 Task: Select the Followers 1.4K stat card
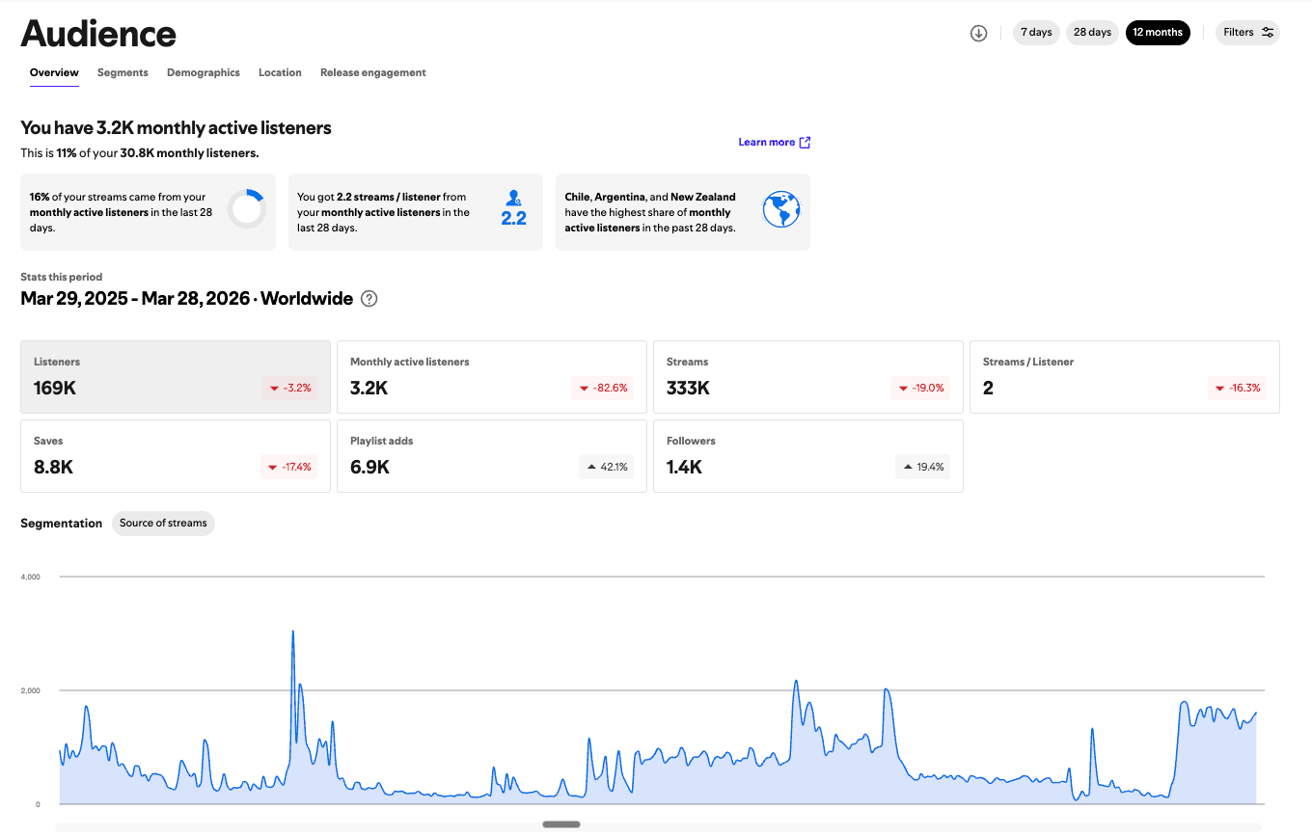[x=808, y=456]
